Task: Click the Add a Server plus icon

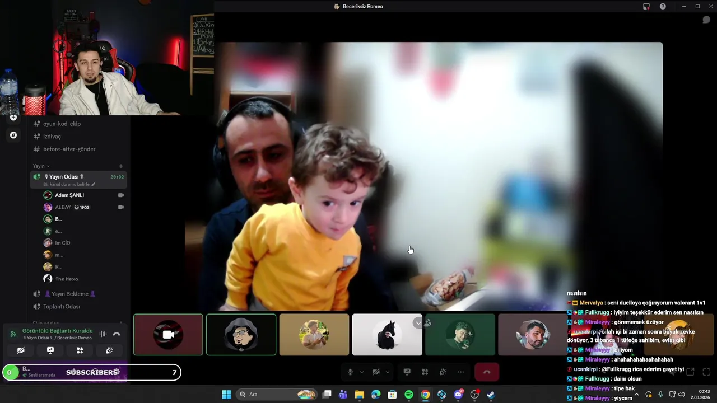Action: coord(13,118)
